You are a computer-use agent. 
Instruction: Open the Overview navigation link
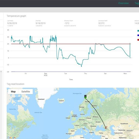coord(123,3)
